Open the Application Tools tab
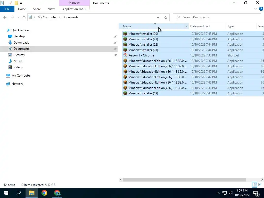The width and height of the screenshot is (264, 198). point(74,9)
